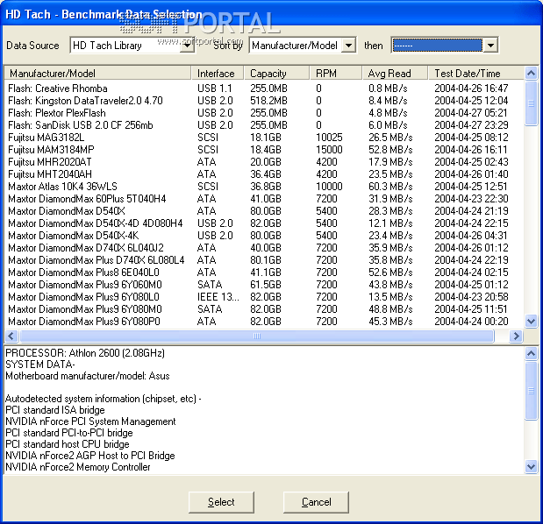The height and width of the screenshot is (524, 543).
Task: Sort by Interface column header
Action: pyautogui.click(x=218, y=74)
